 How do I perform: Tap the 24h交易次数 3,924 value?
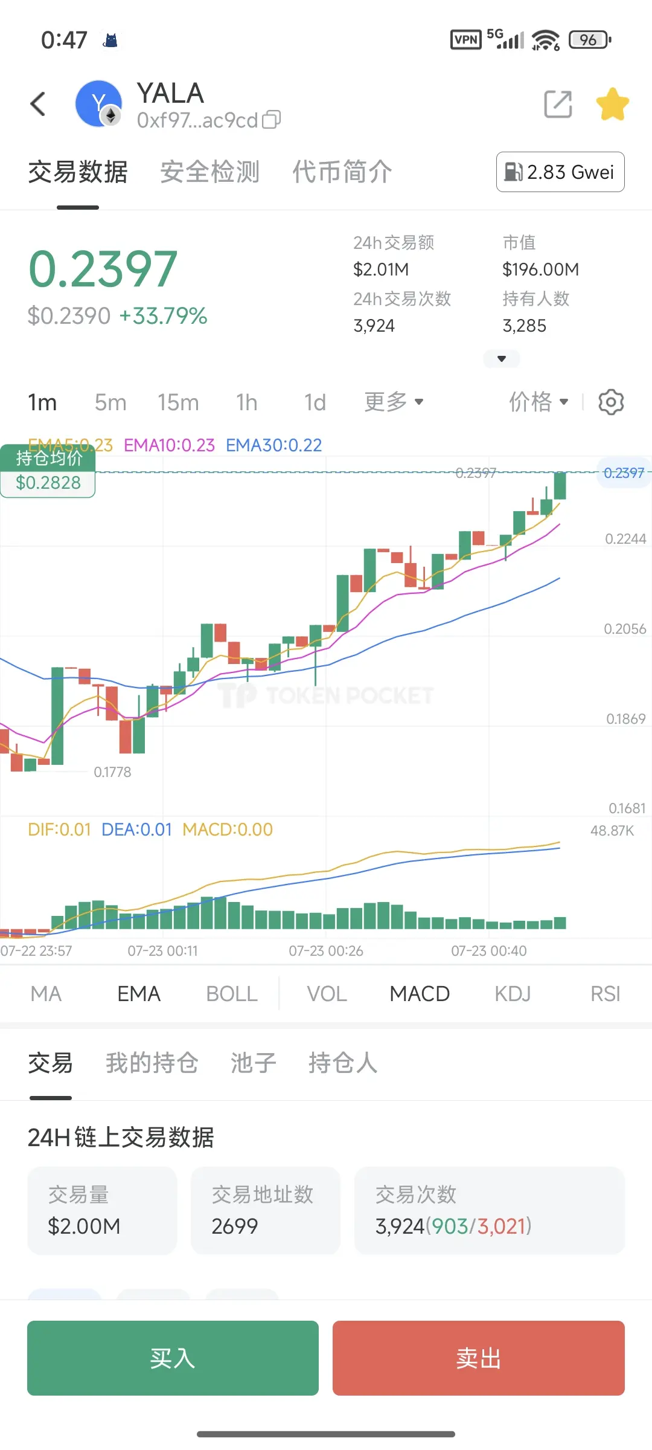click(374, 326)
